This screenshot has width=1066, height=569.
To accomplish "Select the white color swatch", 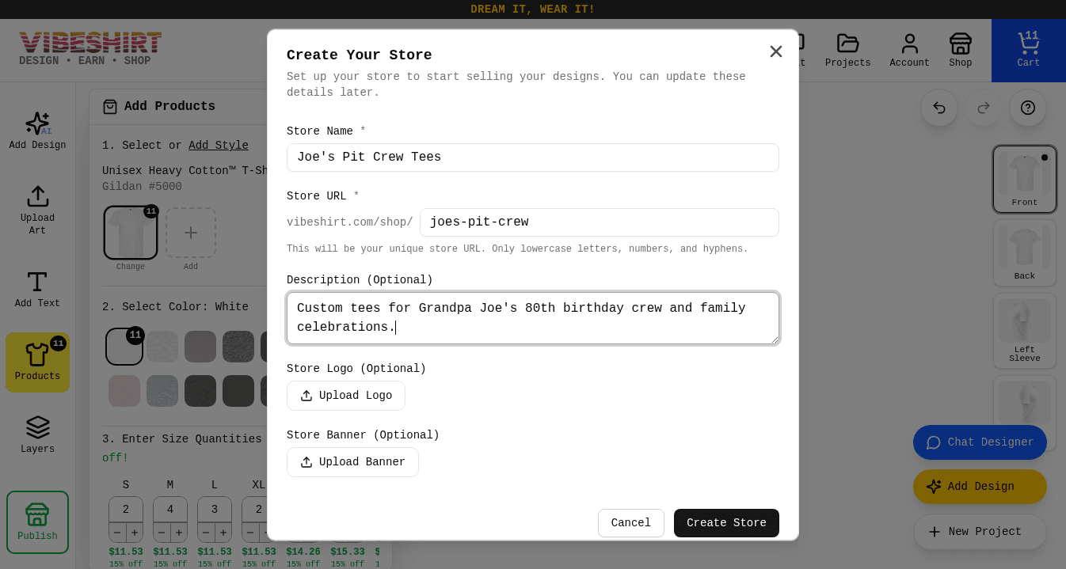I will point(124,347).
